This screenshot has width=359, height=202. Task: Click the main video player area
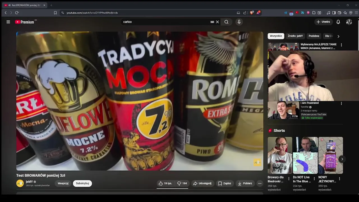pos(140,101)
